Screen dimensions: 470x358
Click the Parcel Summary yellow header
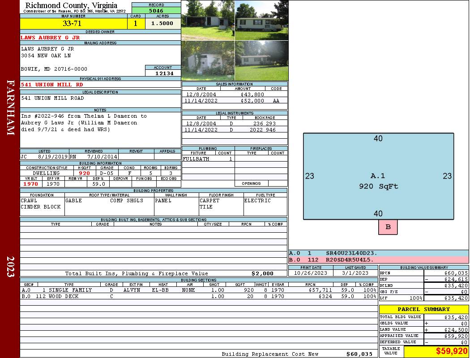[423, 309]
